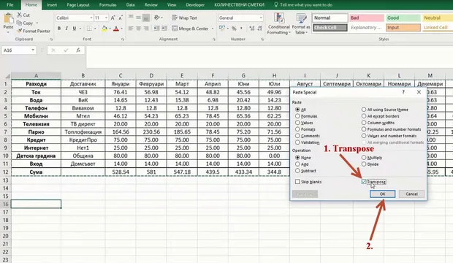The image size is (453, 263).
Task: Apply the Bad cell style
Action: click(366, 18)
